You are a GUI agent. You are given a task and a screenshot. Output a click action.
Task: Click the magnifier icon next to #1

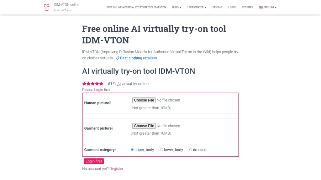click(115, 84)
